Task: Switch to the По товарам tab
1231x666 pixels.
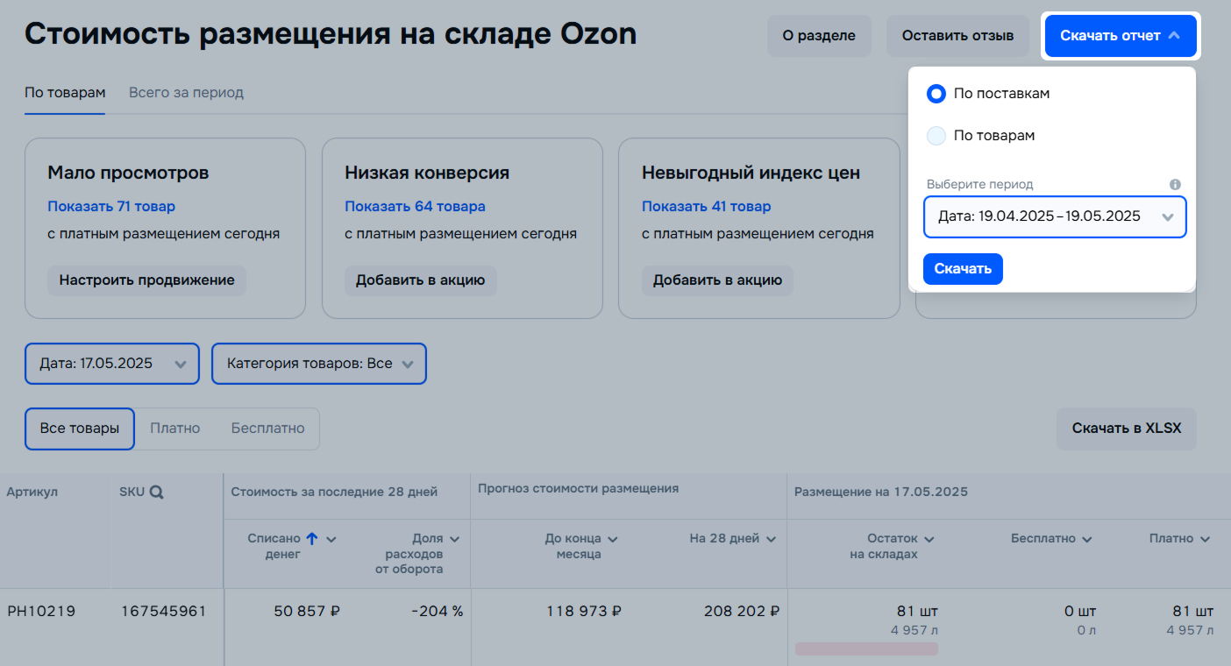Action: tap(65, 93)
